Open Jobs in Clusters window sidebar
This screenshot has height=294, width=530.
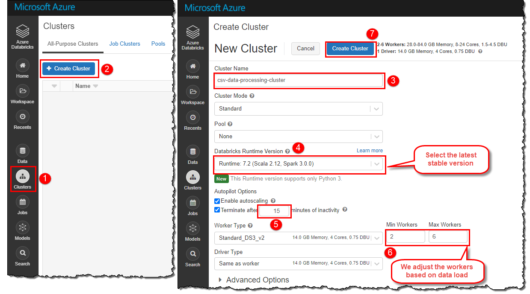(22, 205)
